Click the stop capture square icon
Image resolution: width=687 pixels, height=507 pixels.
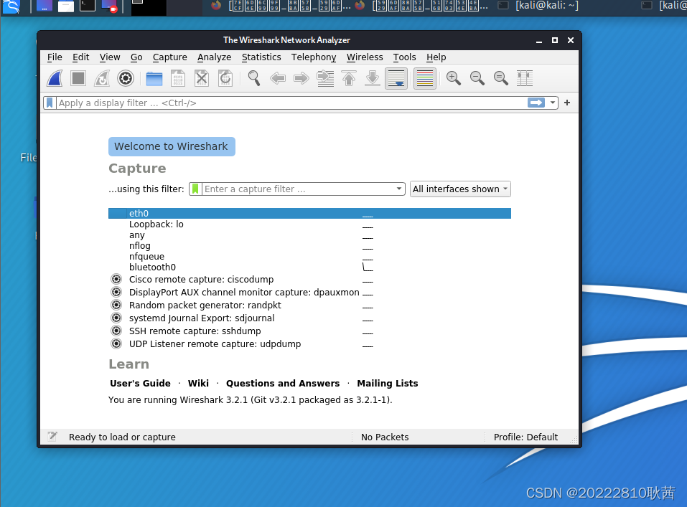tap(78, 78)
